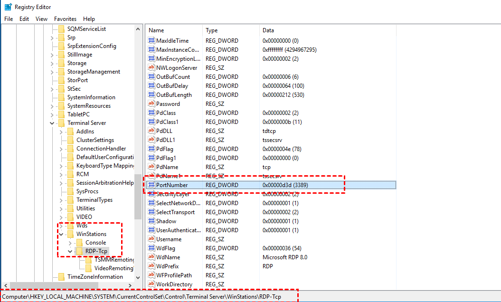Click the REG_DWORD icon beside PortNumber
This screenshot has height=302, width=501.
(x=150, y=185)
